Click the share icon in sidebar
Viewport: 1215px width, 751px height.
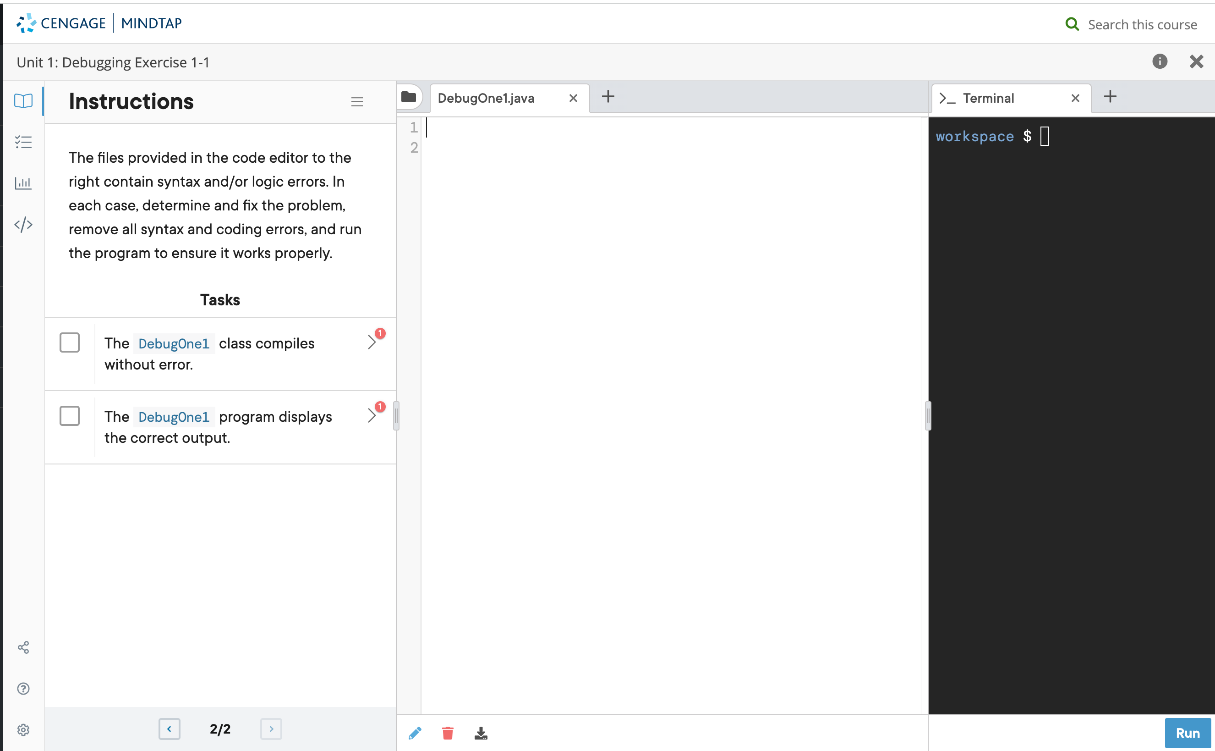pyautogui.click(x=23, y=647)
